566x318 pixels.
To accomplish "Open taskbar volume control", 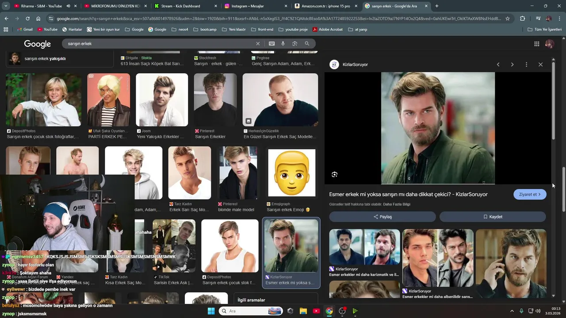I will tap(538, 311).
